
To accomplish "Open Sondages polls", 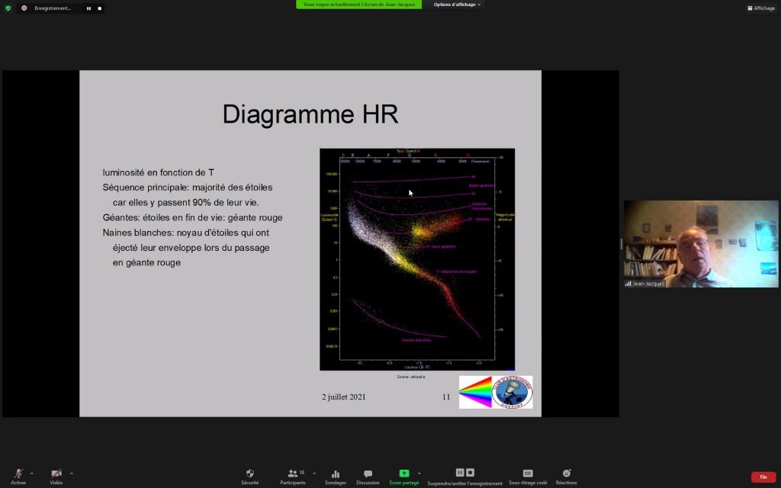I will pos(336,477).
